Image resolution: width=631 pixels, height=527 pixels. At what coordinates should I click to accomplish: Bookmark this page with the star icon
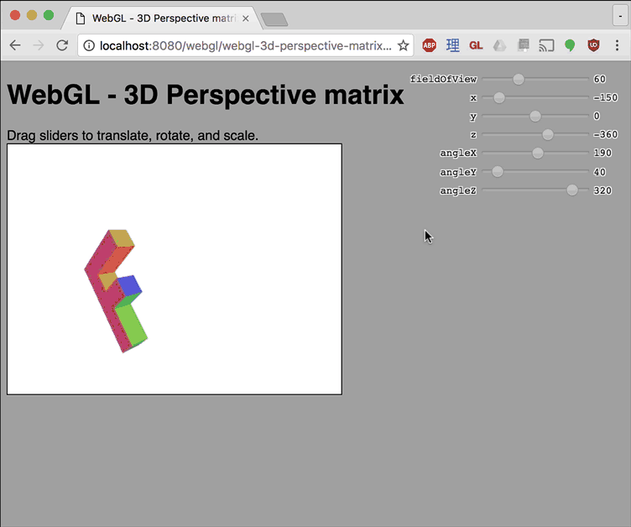coord(403,45)
